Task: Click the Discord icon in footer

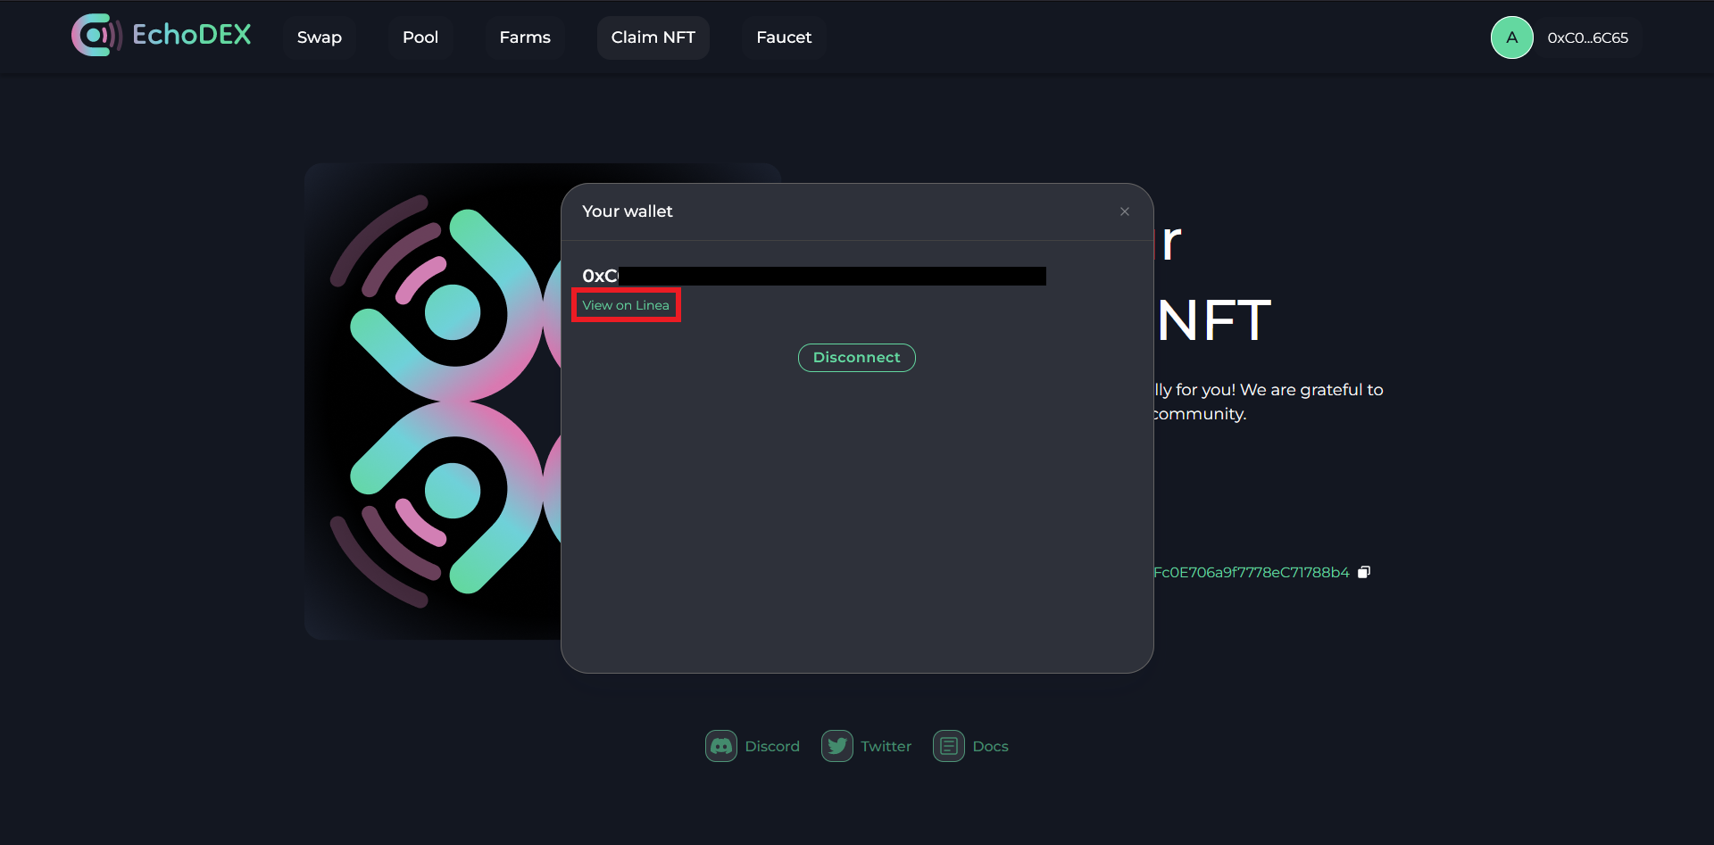Action: [x=720, y=746]
